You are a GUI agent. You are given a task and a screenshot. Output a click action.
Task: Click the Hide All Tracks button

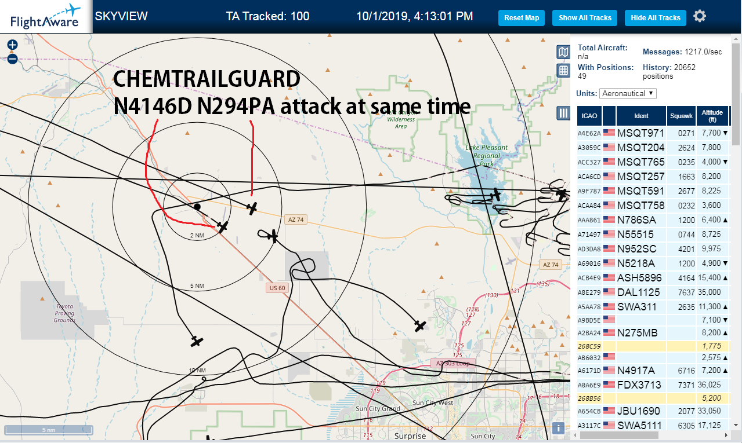point(656,18)
